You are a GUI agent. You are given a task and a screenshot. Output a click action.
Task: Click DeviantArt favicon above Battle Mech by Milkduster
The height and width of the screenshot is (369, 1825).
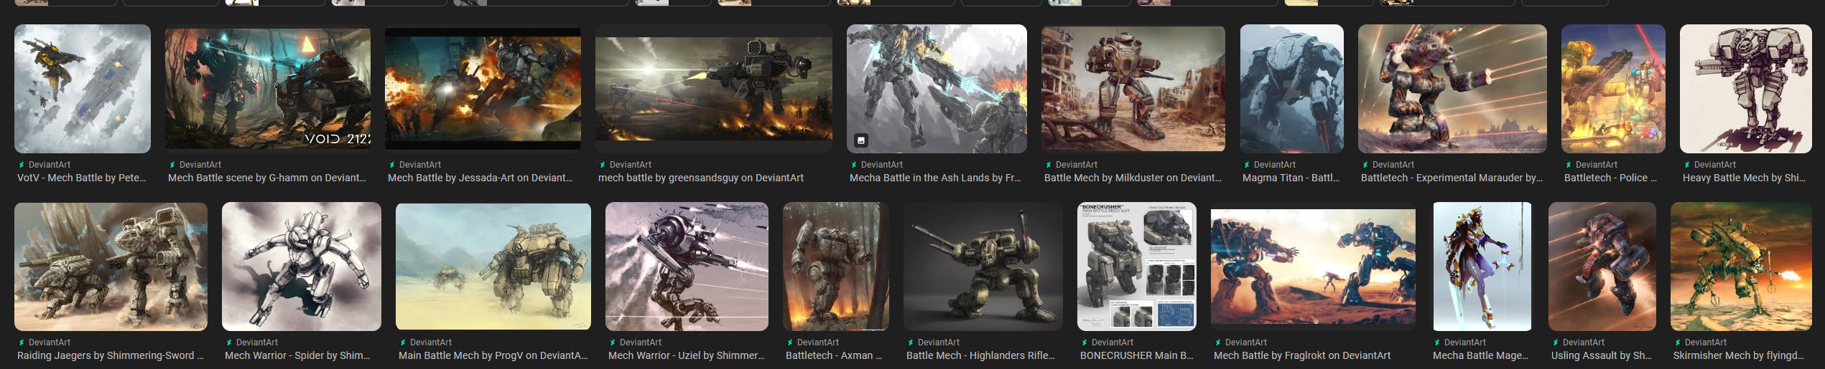pyautogui.click(x=1049, y=165)
